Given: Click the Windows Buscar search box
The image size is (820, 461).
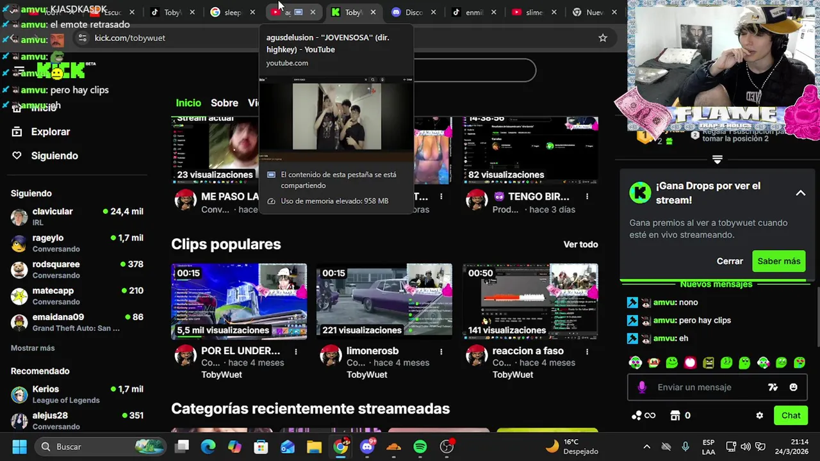Looking at the screenshot, I should (x=101, y=446).
